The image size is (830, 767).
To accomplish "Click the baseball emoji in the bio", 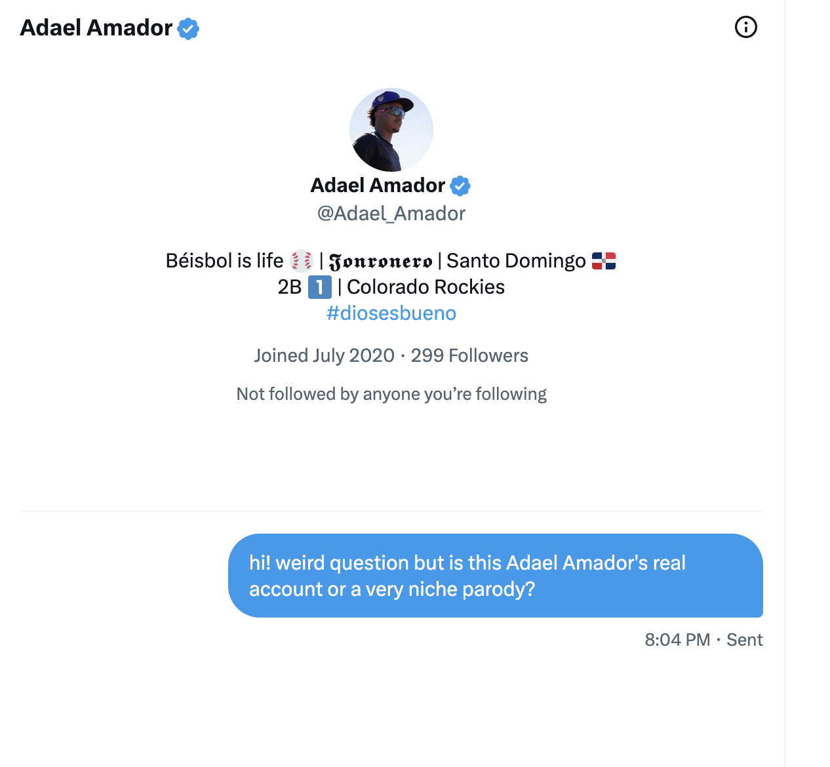I will coord(302,261).
